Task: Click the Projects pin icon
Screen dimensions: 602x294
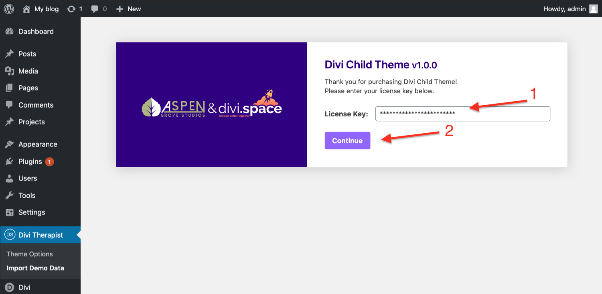Action: (10, 122)
